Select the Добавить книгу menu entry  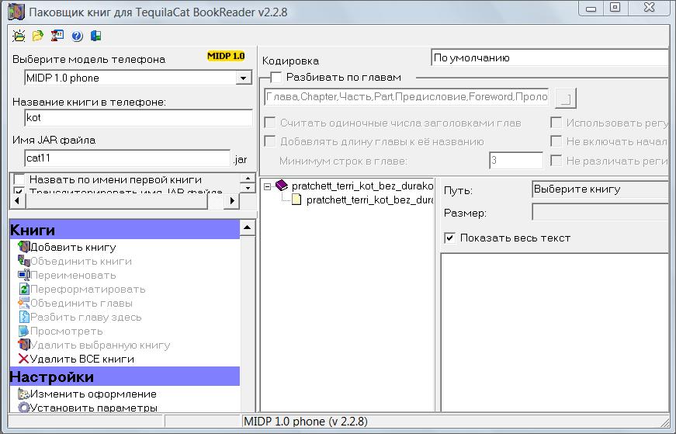pyautogui.click(x=73, y=248)
